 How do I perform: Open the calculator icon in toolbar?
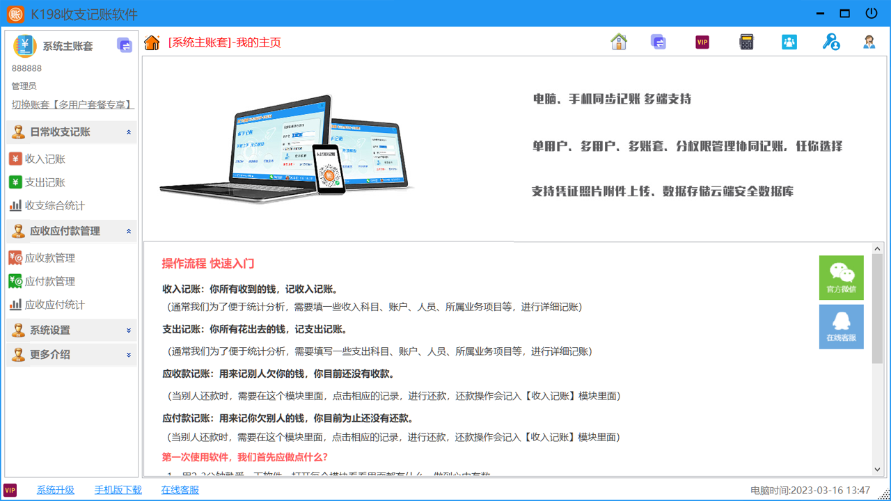click(746, 42)
